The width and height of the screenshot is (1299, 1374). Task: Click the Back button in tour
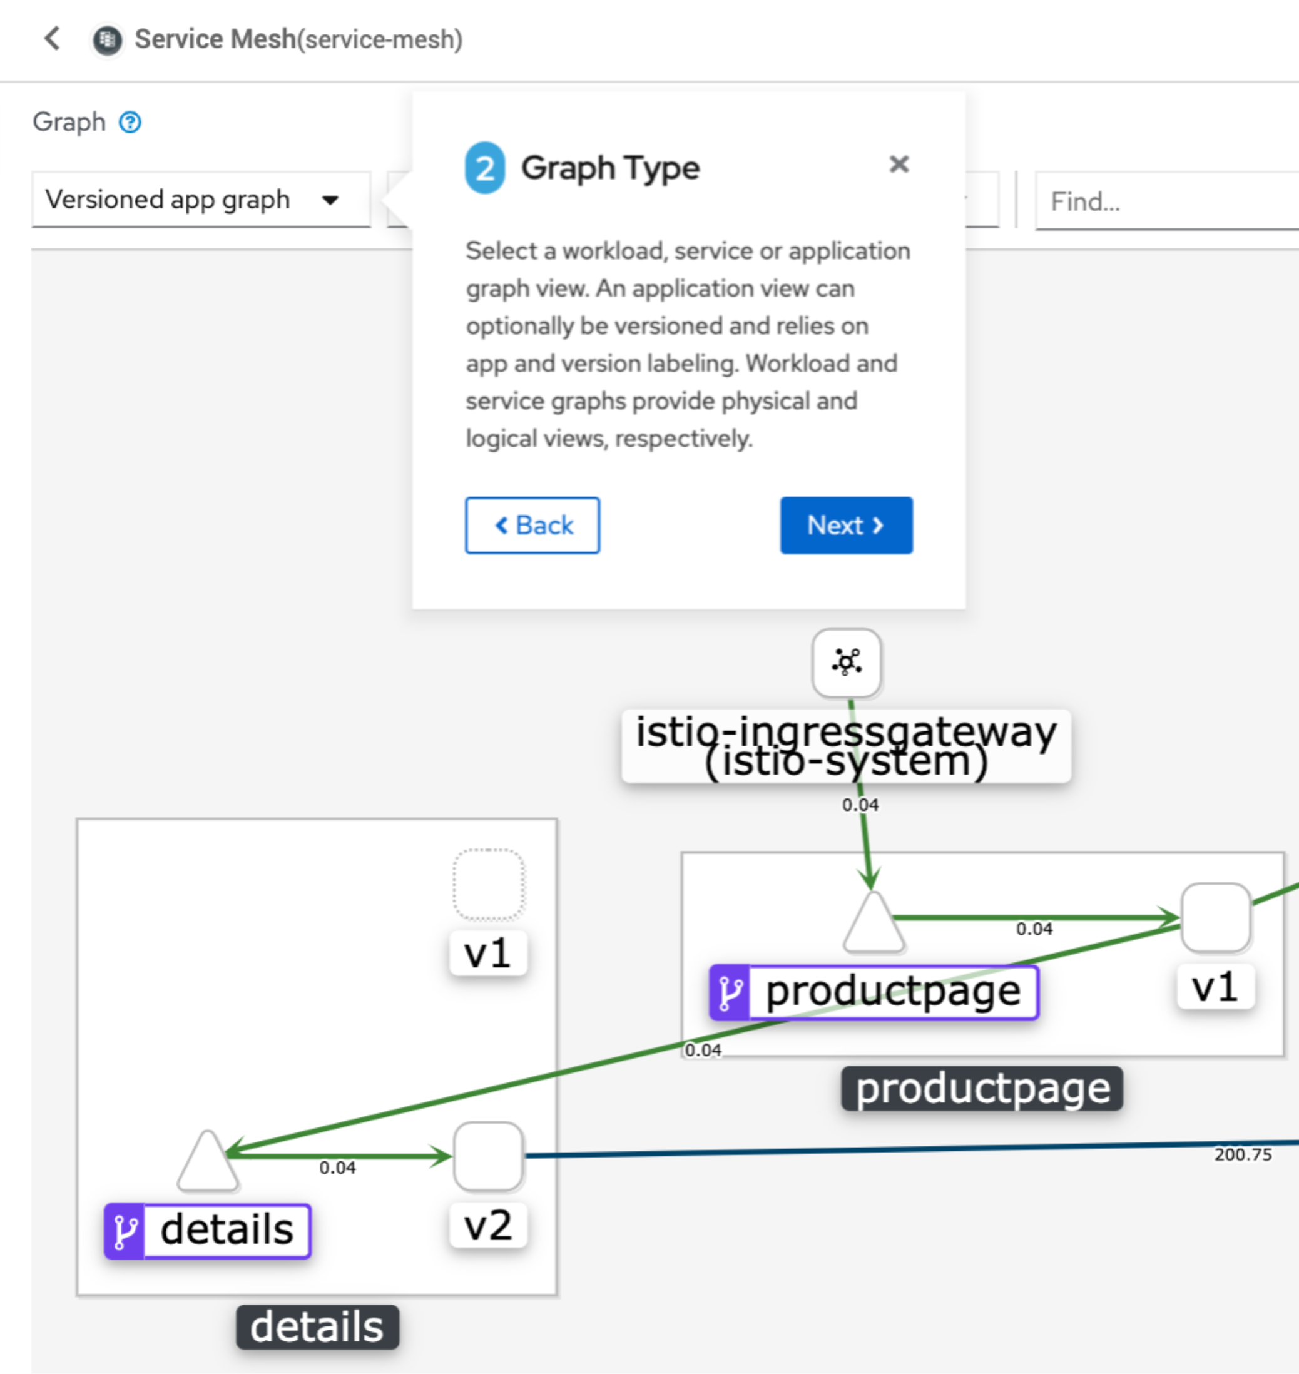pyautogui.click(x=532, y=525)
